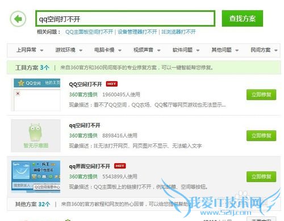
Task: Open related question IE浏览器打不开
Action: (x=178, y=32)
